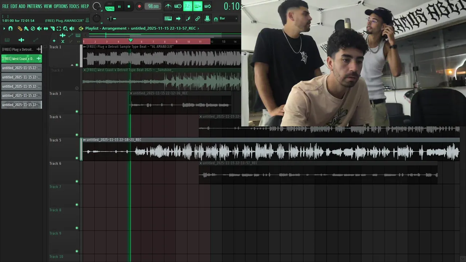Click waveform icon left of playlist scrollbar

click(x=63, y=35)
